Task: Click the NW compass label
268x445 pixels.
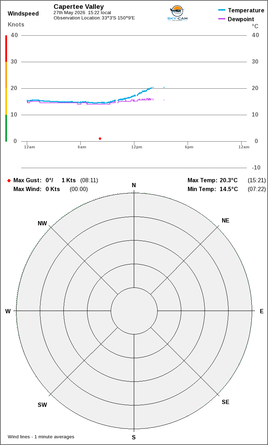Action: point(42,224)
